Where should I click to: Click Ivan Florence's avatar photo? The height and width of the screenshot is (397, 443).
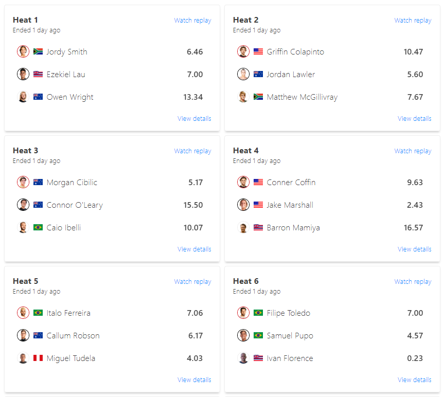243,358
